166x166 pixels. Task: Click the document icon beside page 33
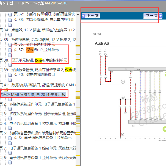[10, 20]
